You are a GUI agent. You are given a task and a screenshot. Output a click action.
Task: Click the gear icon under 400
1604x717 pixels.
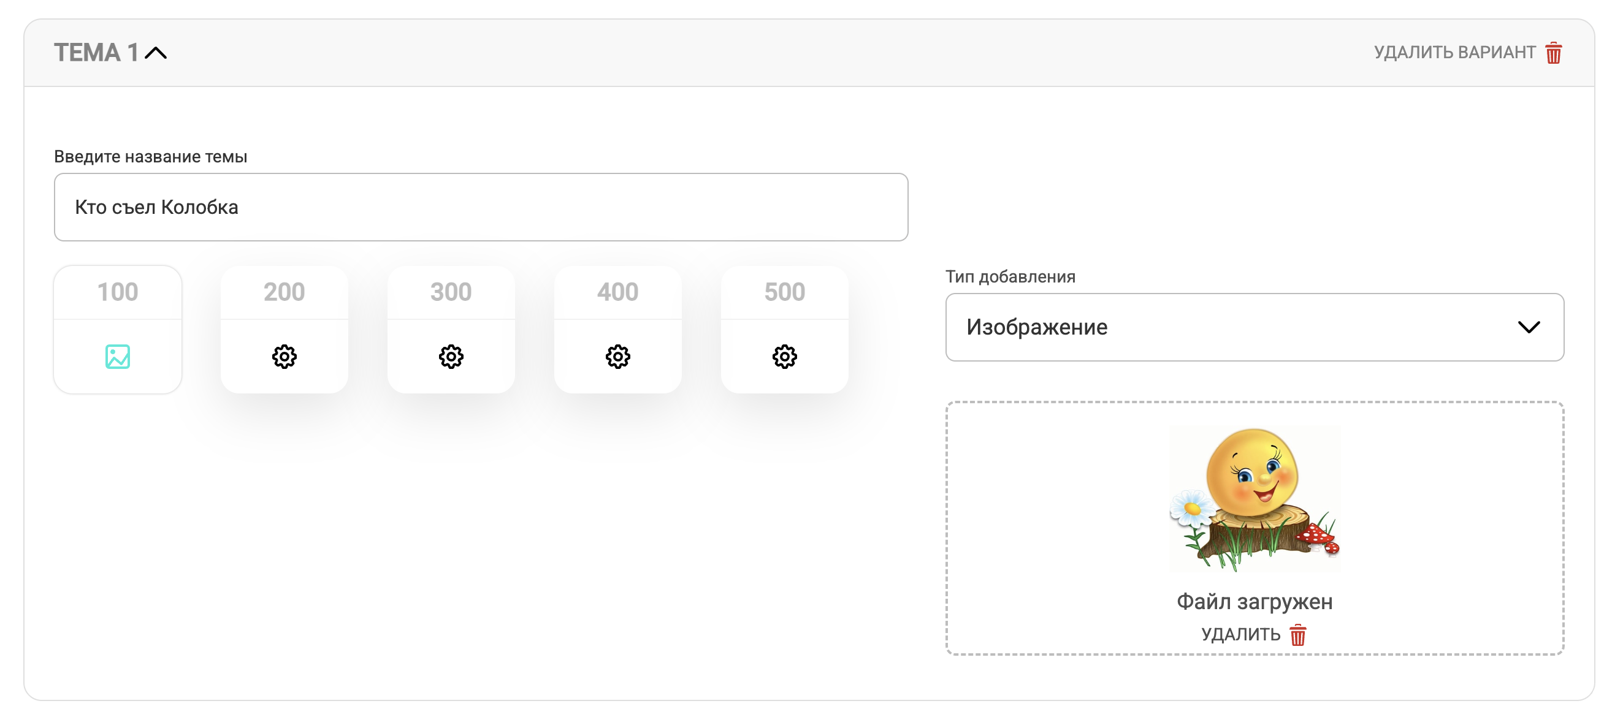pos(618,357)
